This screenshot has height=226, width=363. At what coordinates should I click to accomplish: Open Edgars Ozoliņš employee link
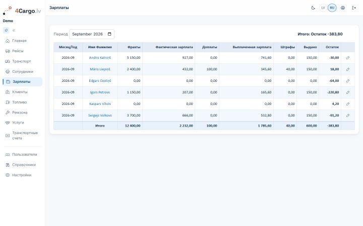click(x=100, y=81)
